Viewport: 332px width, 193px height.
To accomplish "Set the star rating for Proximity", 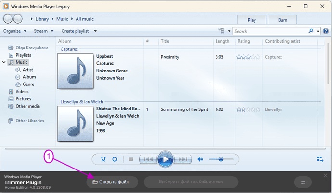I will (x=248, y=57).
